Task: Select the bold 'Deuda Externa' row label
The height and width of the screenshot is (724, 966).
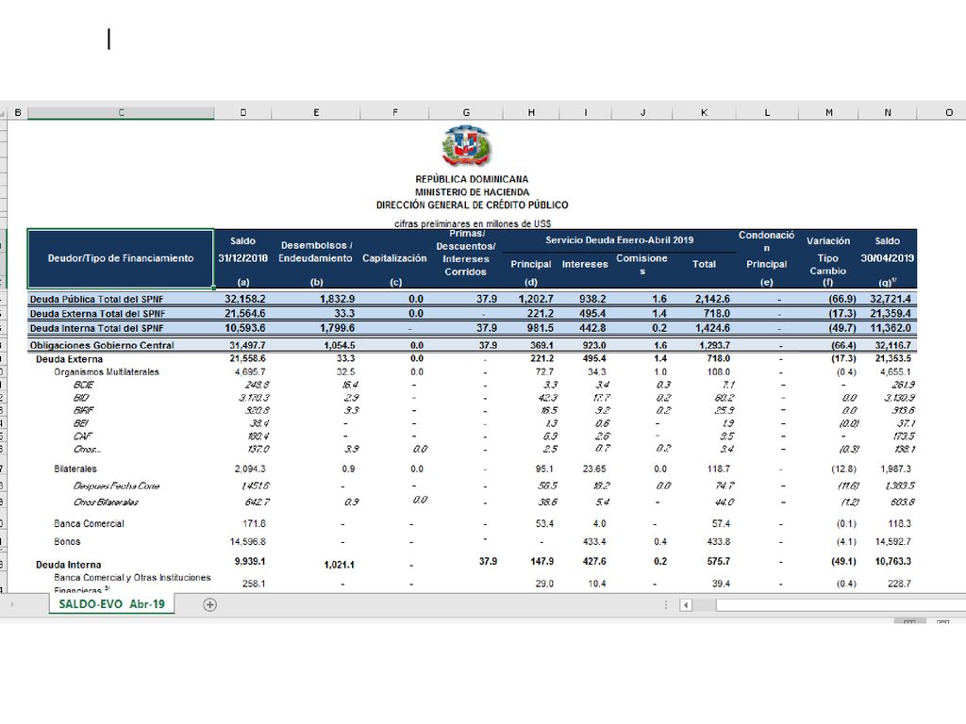Action: [x=69, y=359]
